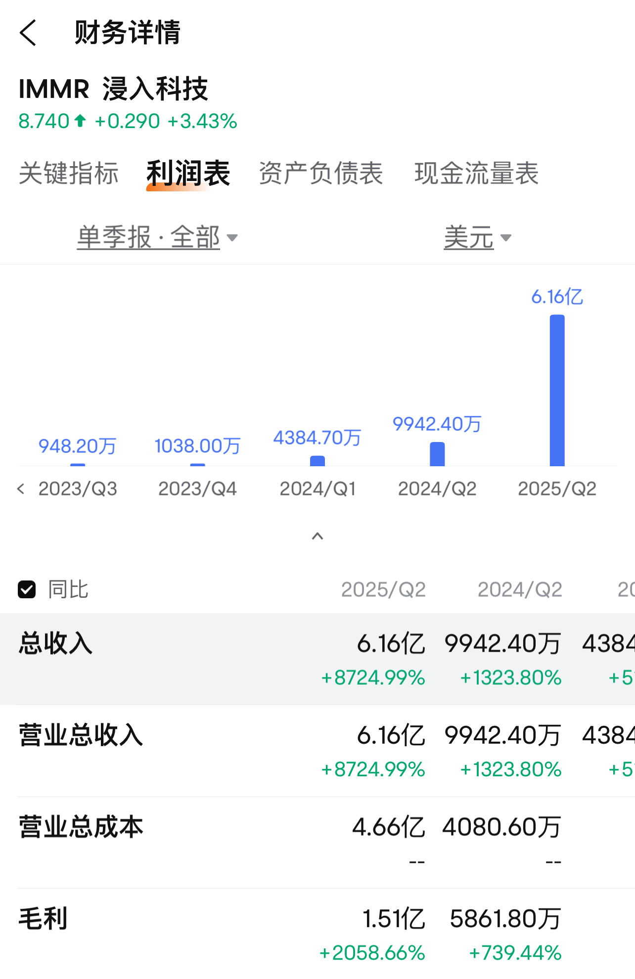Tap the 2024/Q2 revenue bar
Image resolution: width=635 pixels, height=979 pixels.
tap(437, 454)
